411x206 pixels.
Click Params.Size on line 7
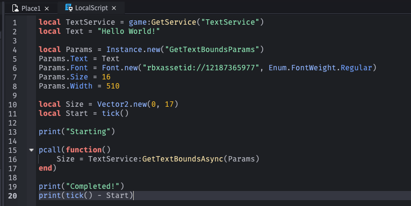[63, 77]
